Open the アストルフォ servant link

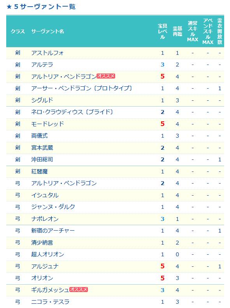coord(47,53)
